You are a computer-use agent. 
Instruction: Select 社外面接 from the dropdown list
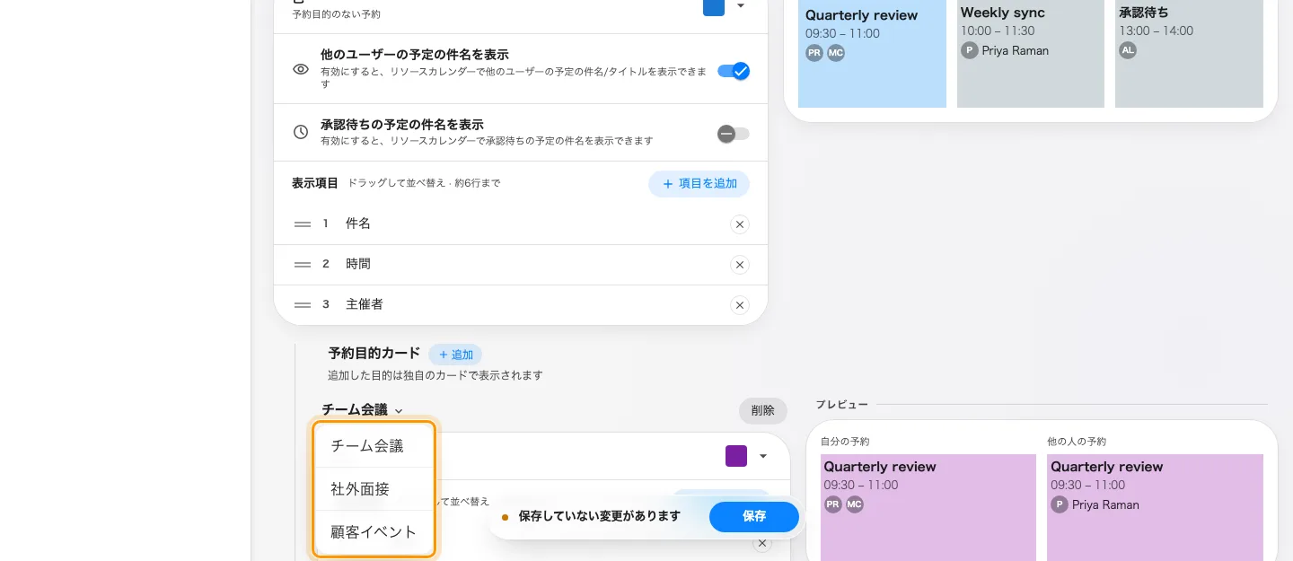coord(375,488)
